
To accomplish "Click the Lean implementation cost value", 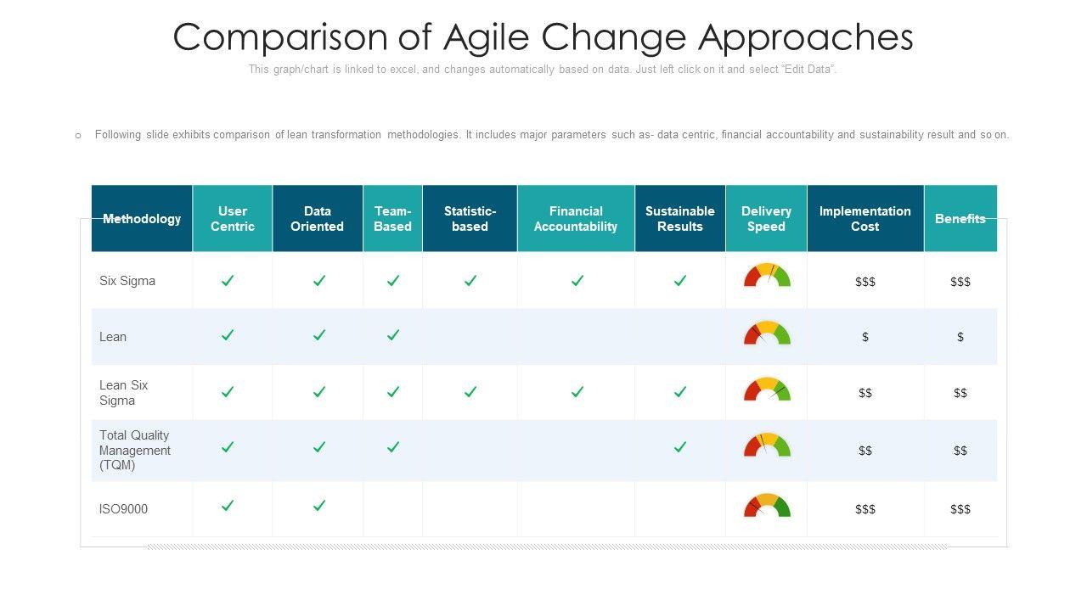I will [x=865, y=337].
